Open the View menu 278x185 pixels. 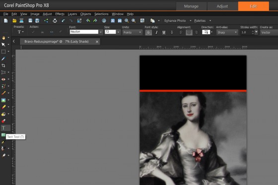(x=24, y=14)
